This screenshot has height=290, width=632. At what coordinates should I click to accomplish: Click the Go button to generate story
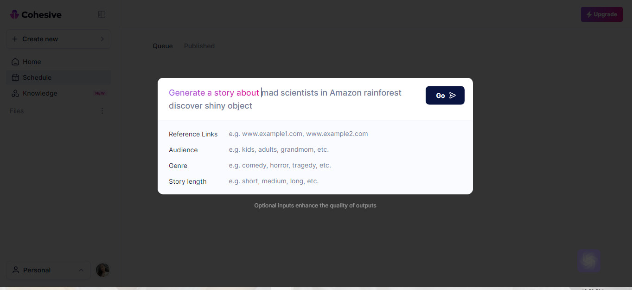pos(445,96)
